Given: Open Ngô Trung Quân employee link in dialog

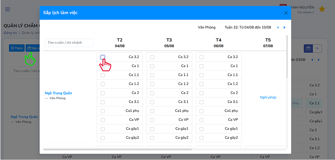Looking at the screenshot, I should [x=58, y=93].
